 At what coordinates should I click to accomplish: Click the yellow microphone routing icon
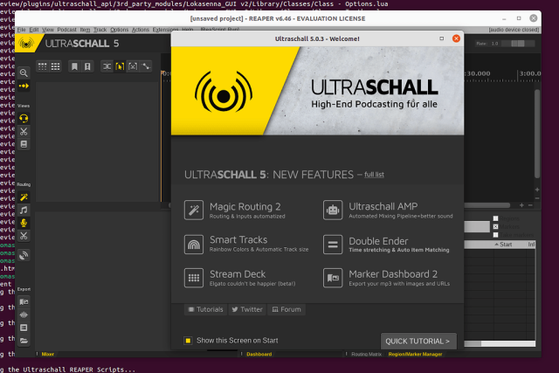24,223
